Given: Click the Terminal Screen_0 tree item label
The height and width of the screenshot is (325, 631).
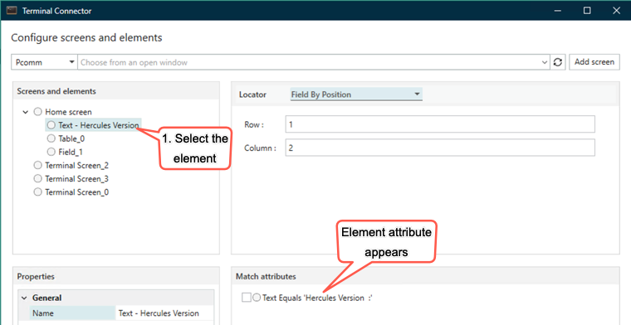Looking at the screenshot, I should (x=77, y=192).
